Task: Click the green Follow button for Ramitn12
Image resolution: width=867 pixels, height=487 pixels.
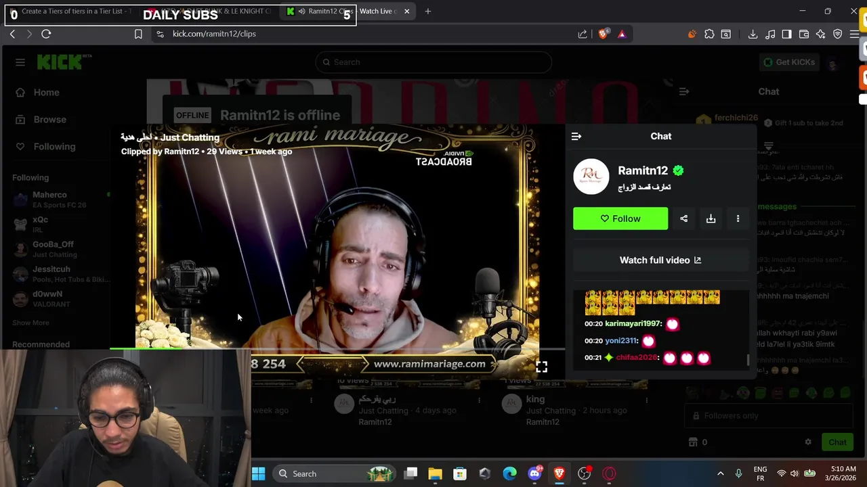Action: (x=620, y=218)
